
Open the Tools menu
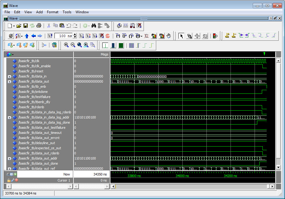tap(67, 12)
